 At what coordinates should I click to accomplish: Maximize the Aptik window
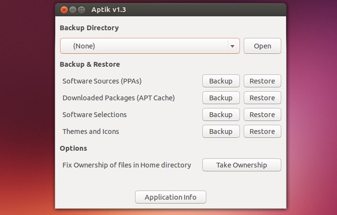coord(81,10)
